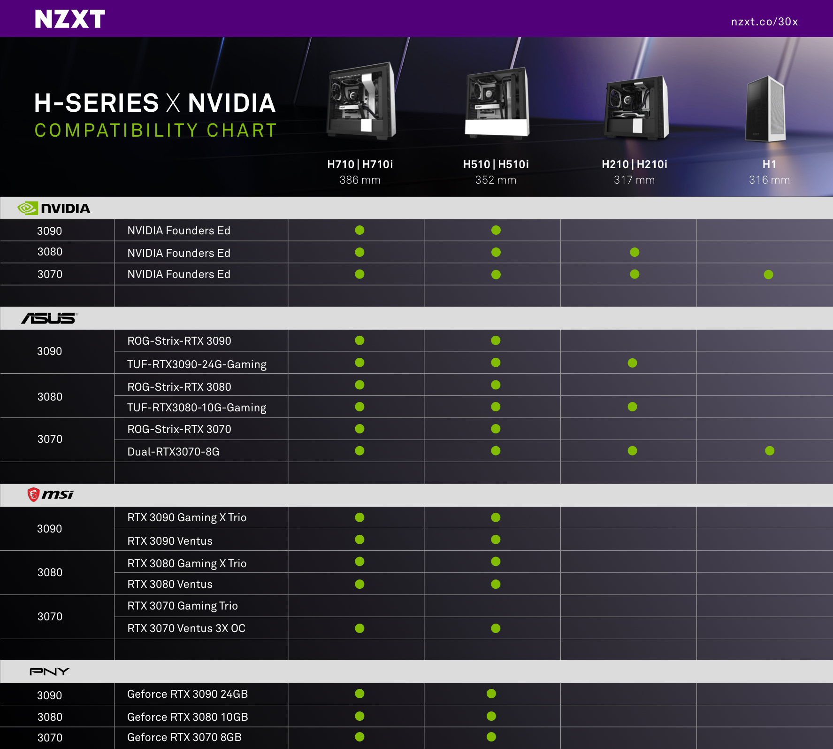The height and width of the screenshot is (749, 833).
Task: Select the NVIDIA brand logo
Action: [x=55, y=208]
